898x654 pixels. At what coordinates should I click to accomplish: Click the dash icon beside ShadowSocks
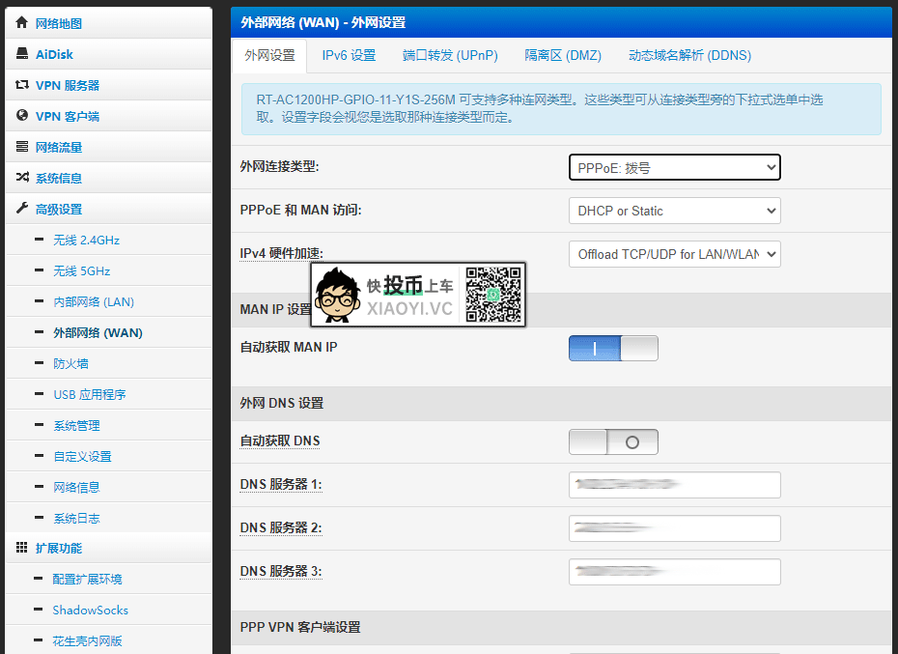click(x=39, y=610)
